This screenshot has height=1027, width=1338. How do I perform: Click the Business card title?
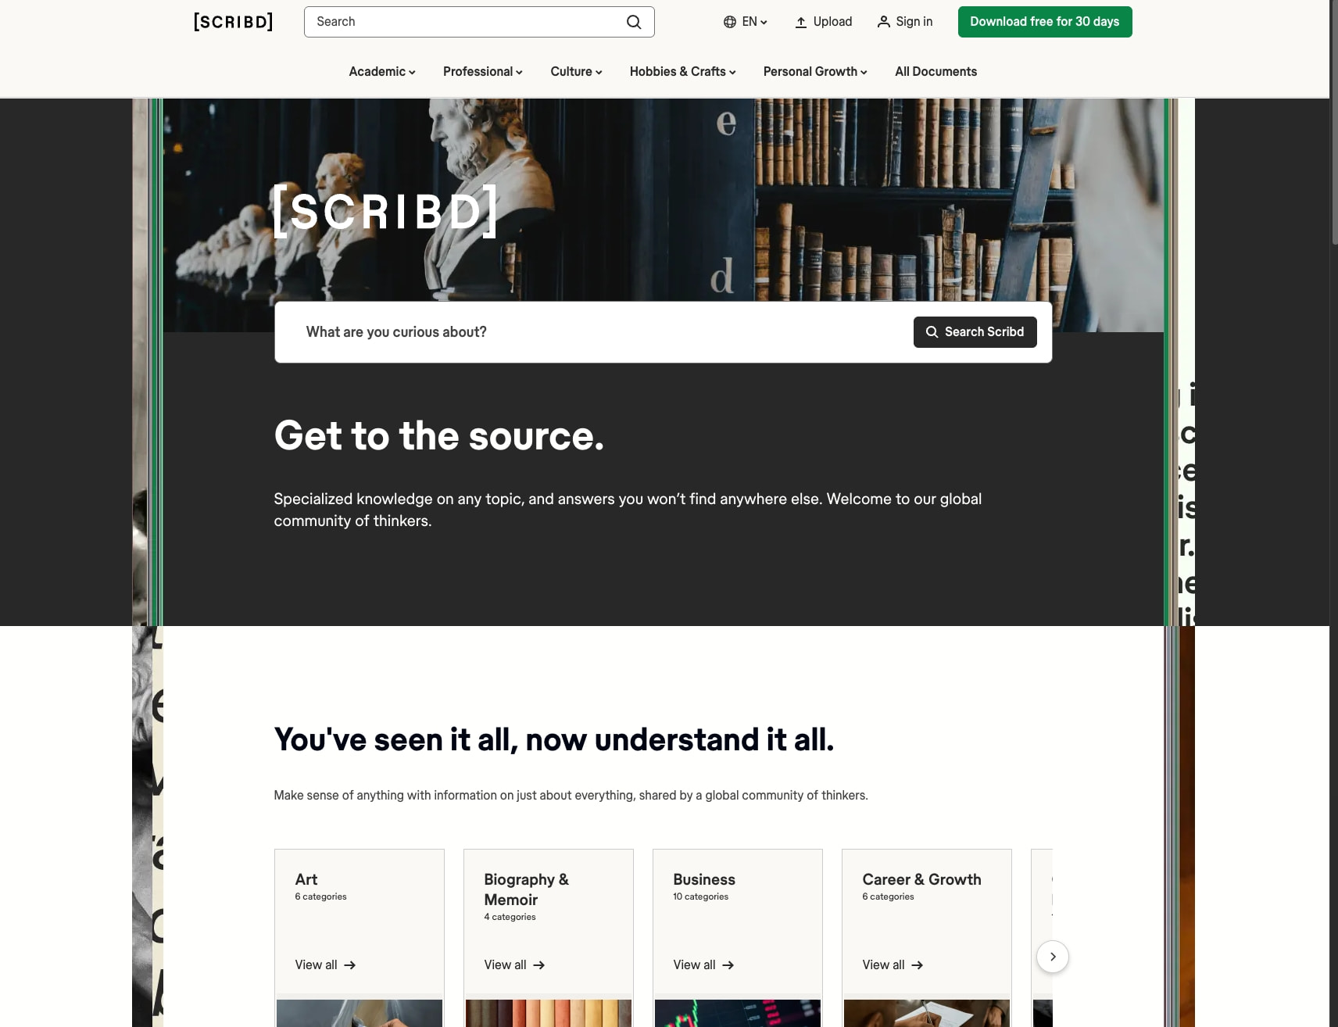click(704, 879)
